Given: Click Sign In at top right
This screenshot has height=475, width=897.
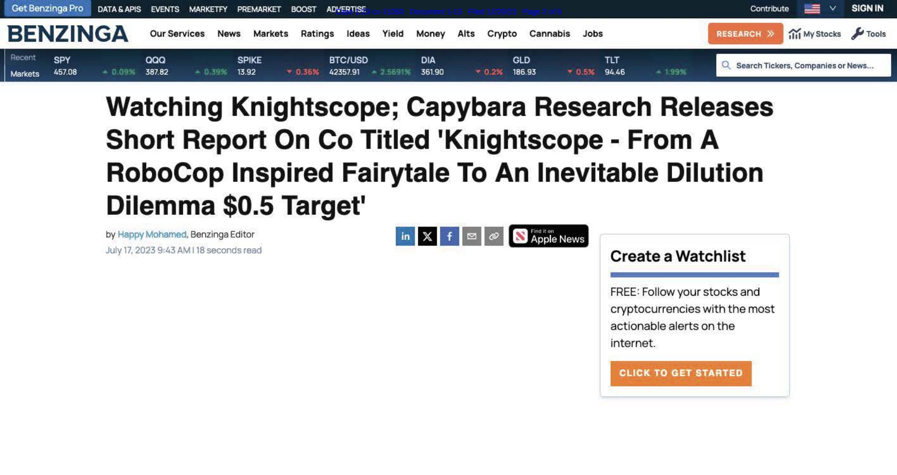Looking at the screenshot, I should point(867,9).
